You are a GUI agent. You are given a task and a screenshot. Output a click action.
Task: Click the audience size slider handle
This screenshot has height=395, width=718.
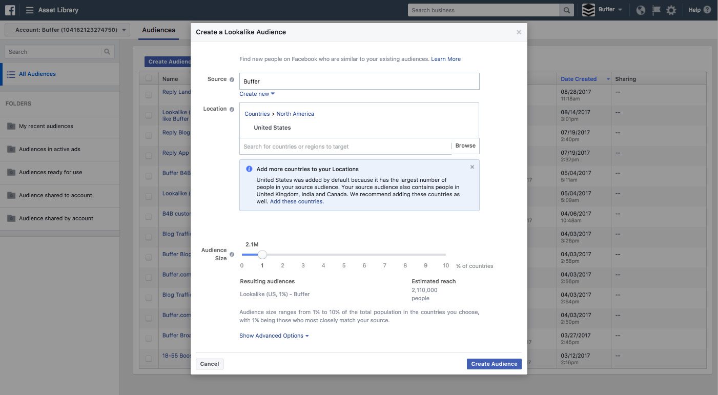click(262, 254)
